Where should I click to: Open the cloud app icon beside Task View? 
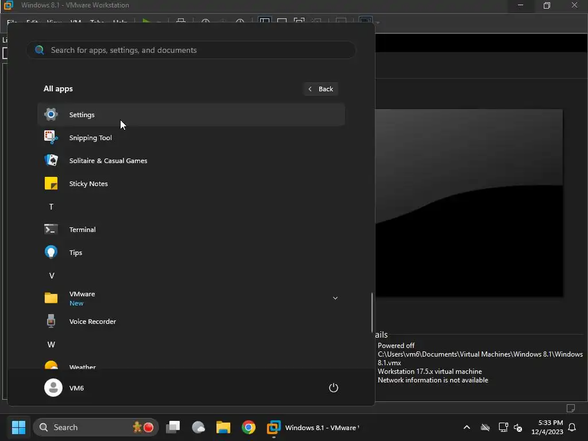tap(198, 427)
